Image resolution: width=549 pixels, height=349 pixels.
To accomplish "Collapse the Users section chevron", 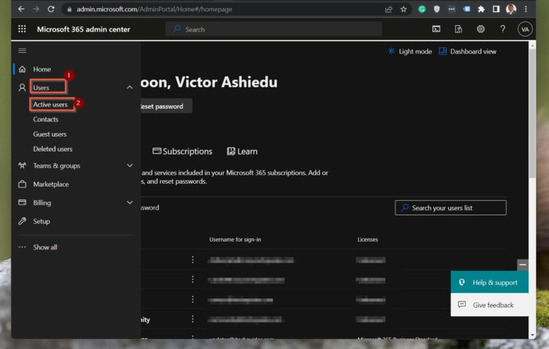I will click(x=129, y=87).
